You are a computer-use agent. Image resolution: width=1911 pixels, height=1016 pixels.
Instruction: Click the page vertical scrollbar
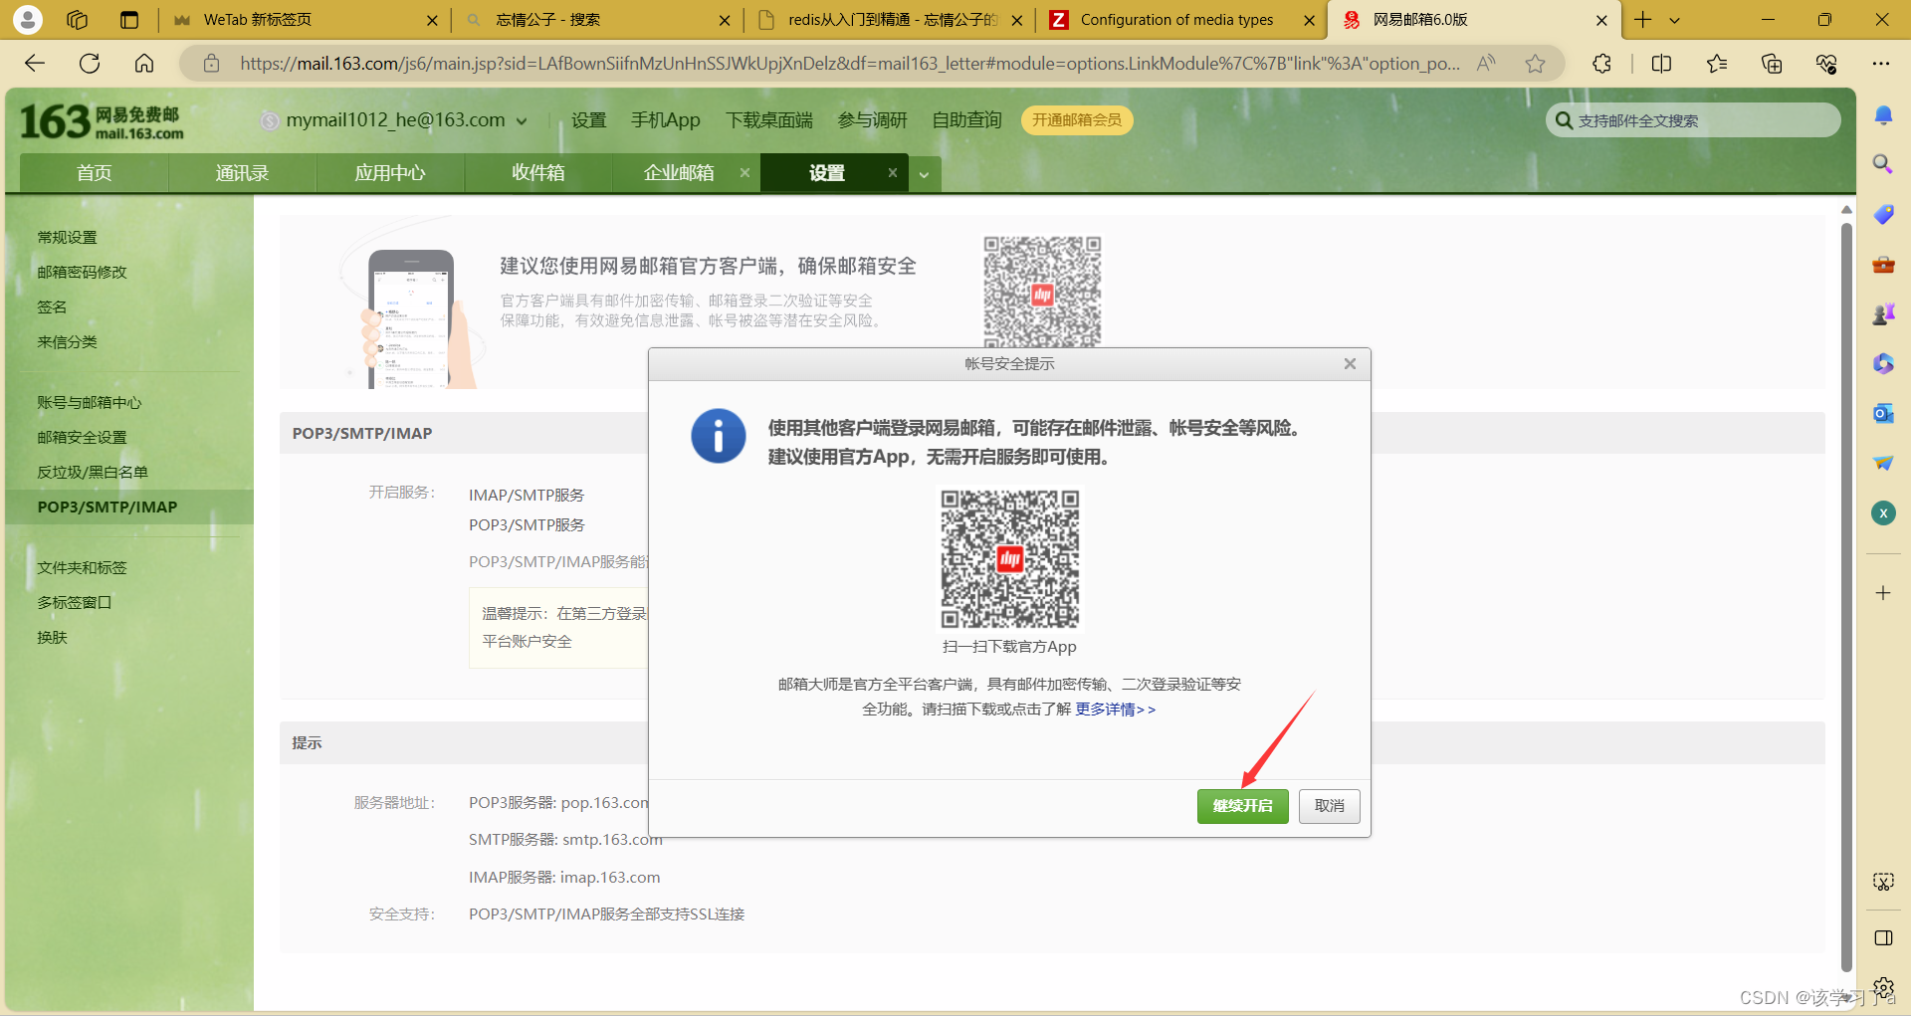pos(1846,597)
